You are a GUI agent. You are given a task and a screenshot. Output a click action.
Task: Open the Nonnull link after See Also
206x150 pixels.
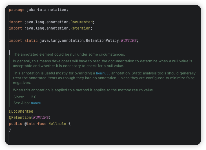(x=38, y=103)
